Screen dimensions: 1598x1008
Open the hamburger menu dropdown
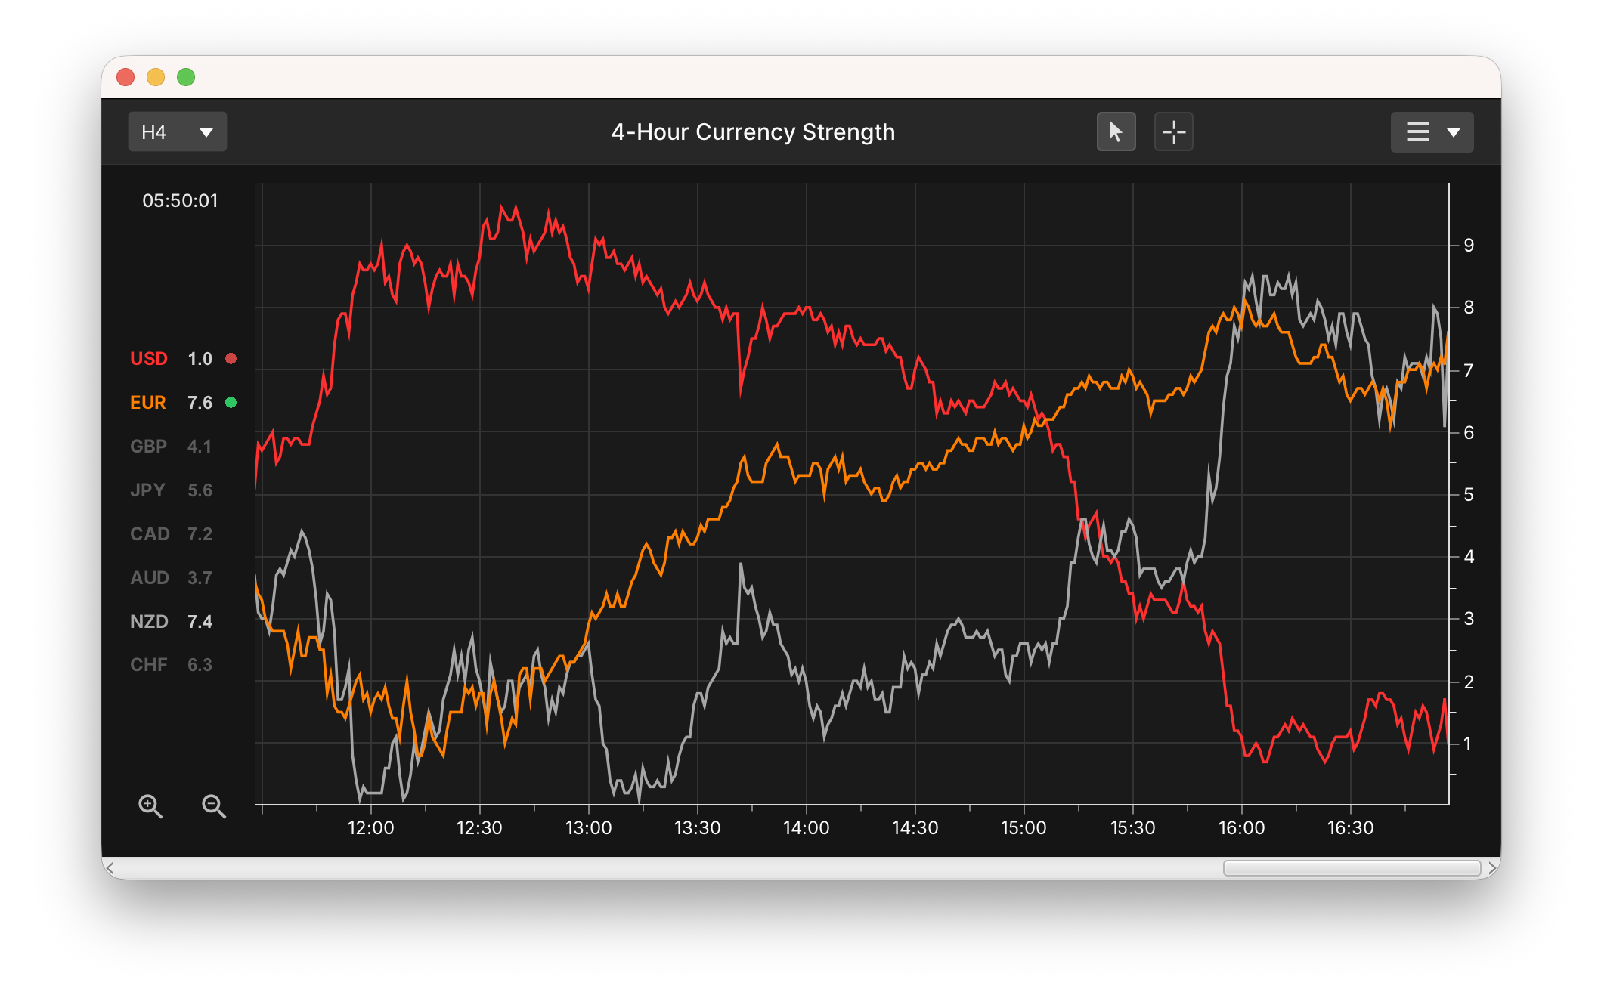[1432, 132]
